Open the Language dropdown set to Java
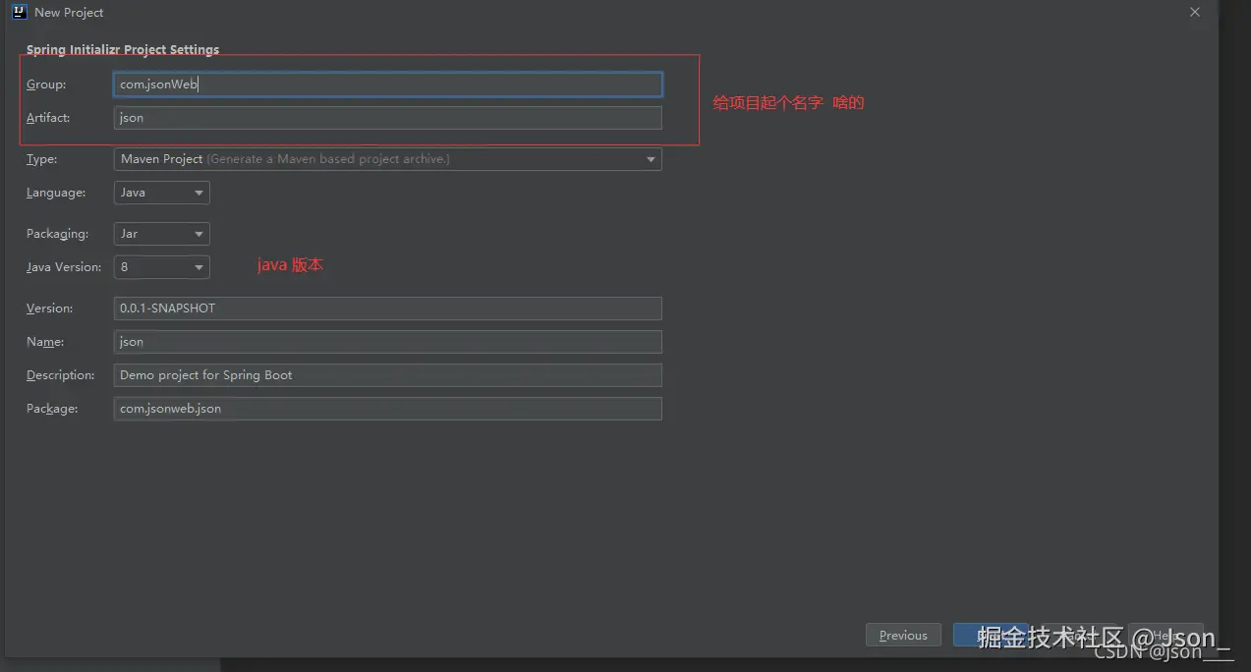 162,193
